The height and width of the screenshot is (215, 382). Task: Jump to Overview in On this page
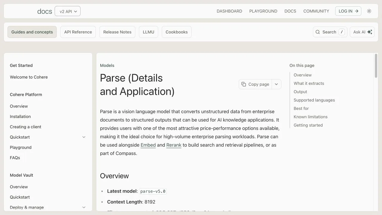tap(303, 75)
